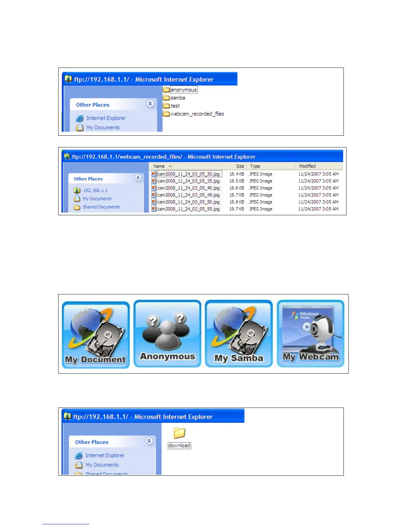
Task: Click the 18.4 KB size cell
Action: pyautogui.click(x=237, y=174)
